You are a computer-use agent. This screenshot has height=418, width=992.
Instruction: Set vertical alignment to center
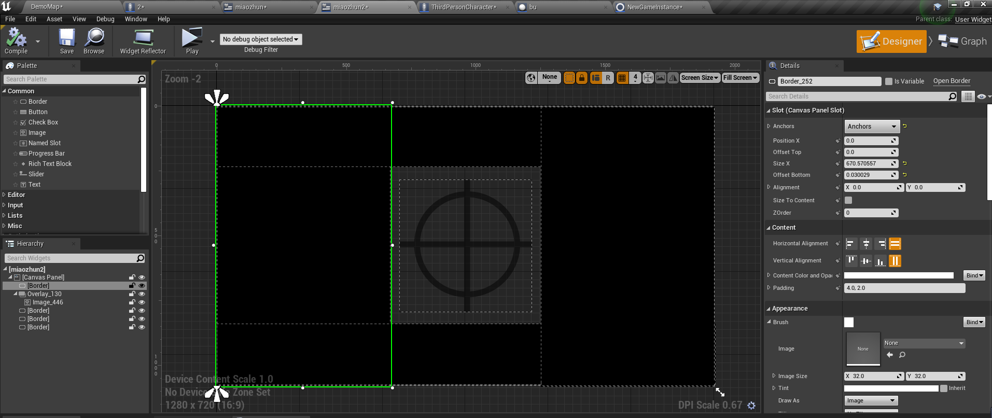[x=865, y=261]
